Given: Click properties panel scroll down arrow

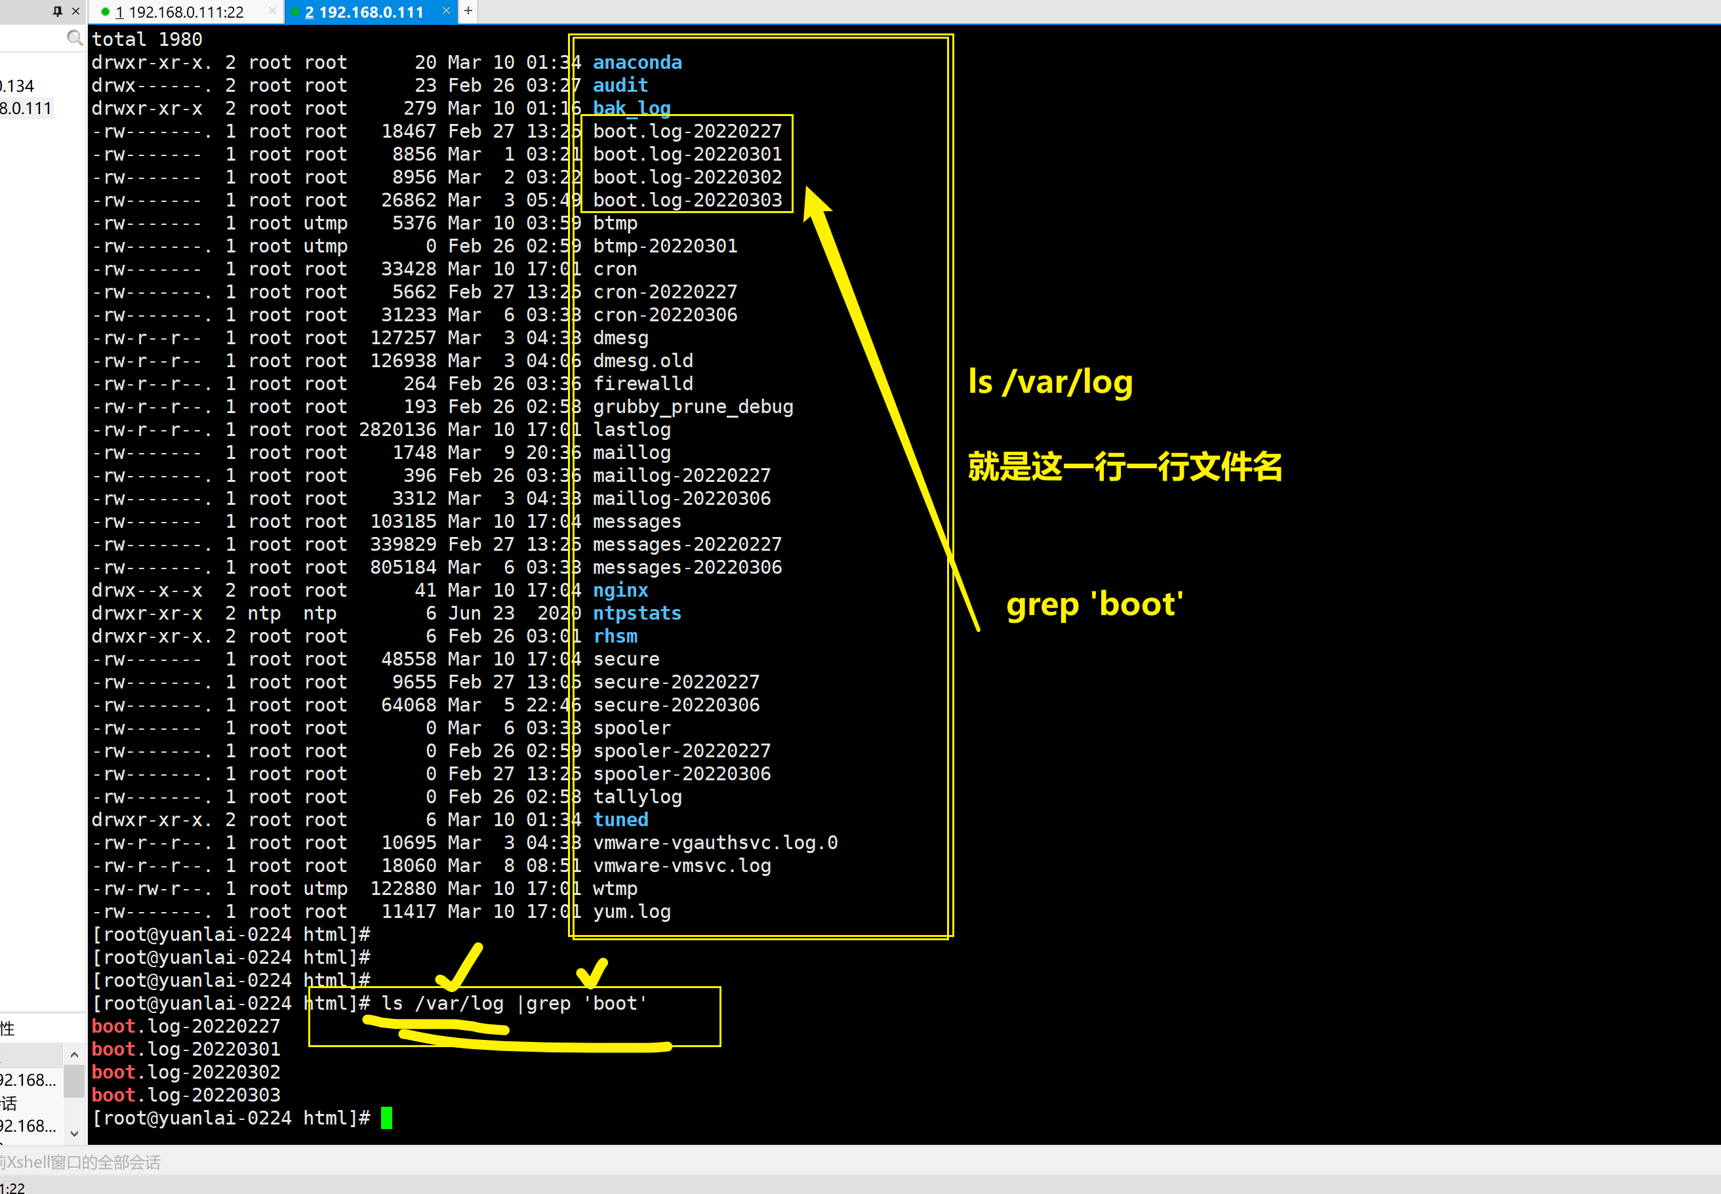Looking at the screenshot, I should 74,1134.
